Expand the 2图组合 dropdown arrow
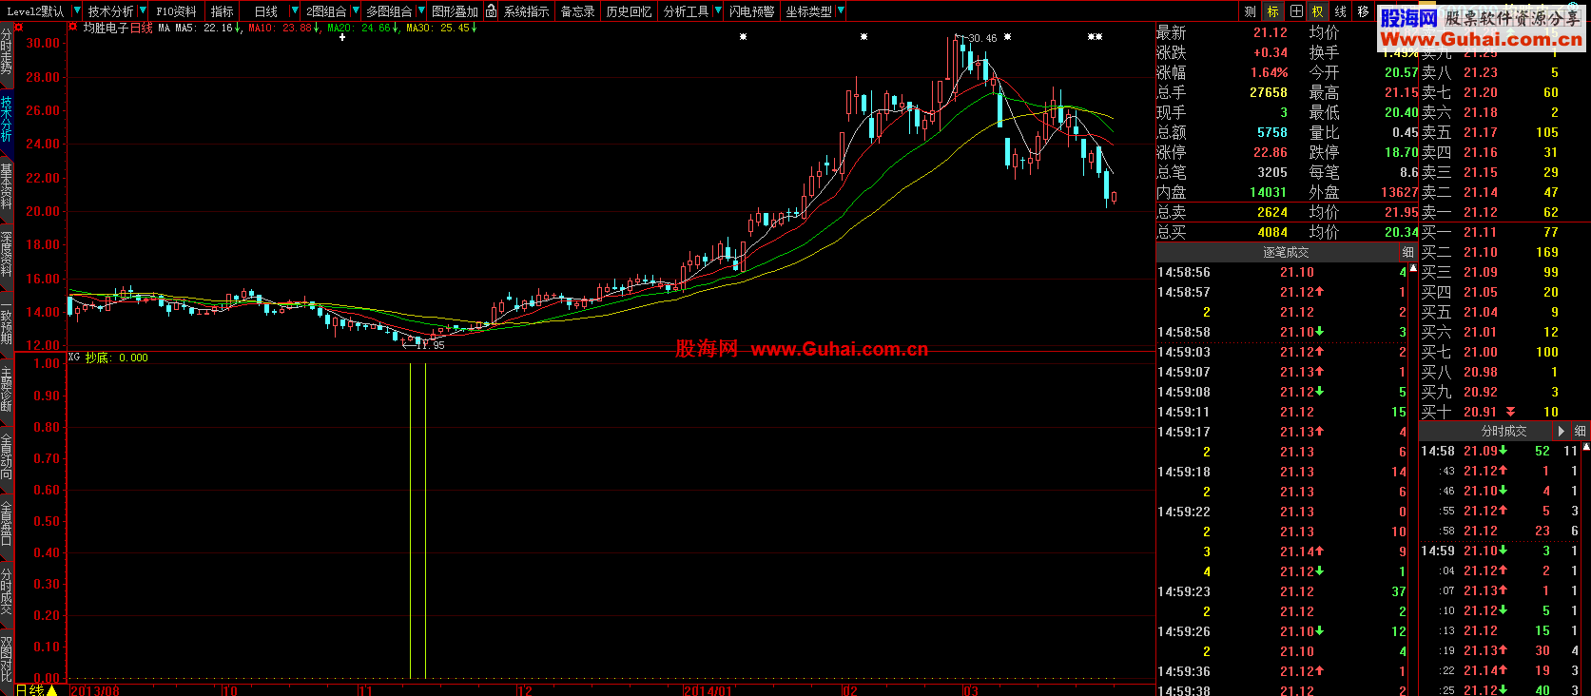This screenshot has height=696, width=1591. (356, 11)
